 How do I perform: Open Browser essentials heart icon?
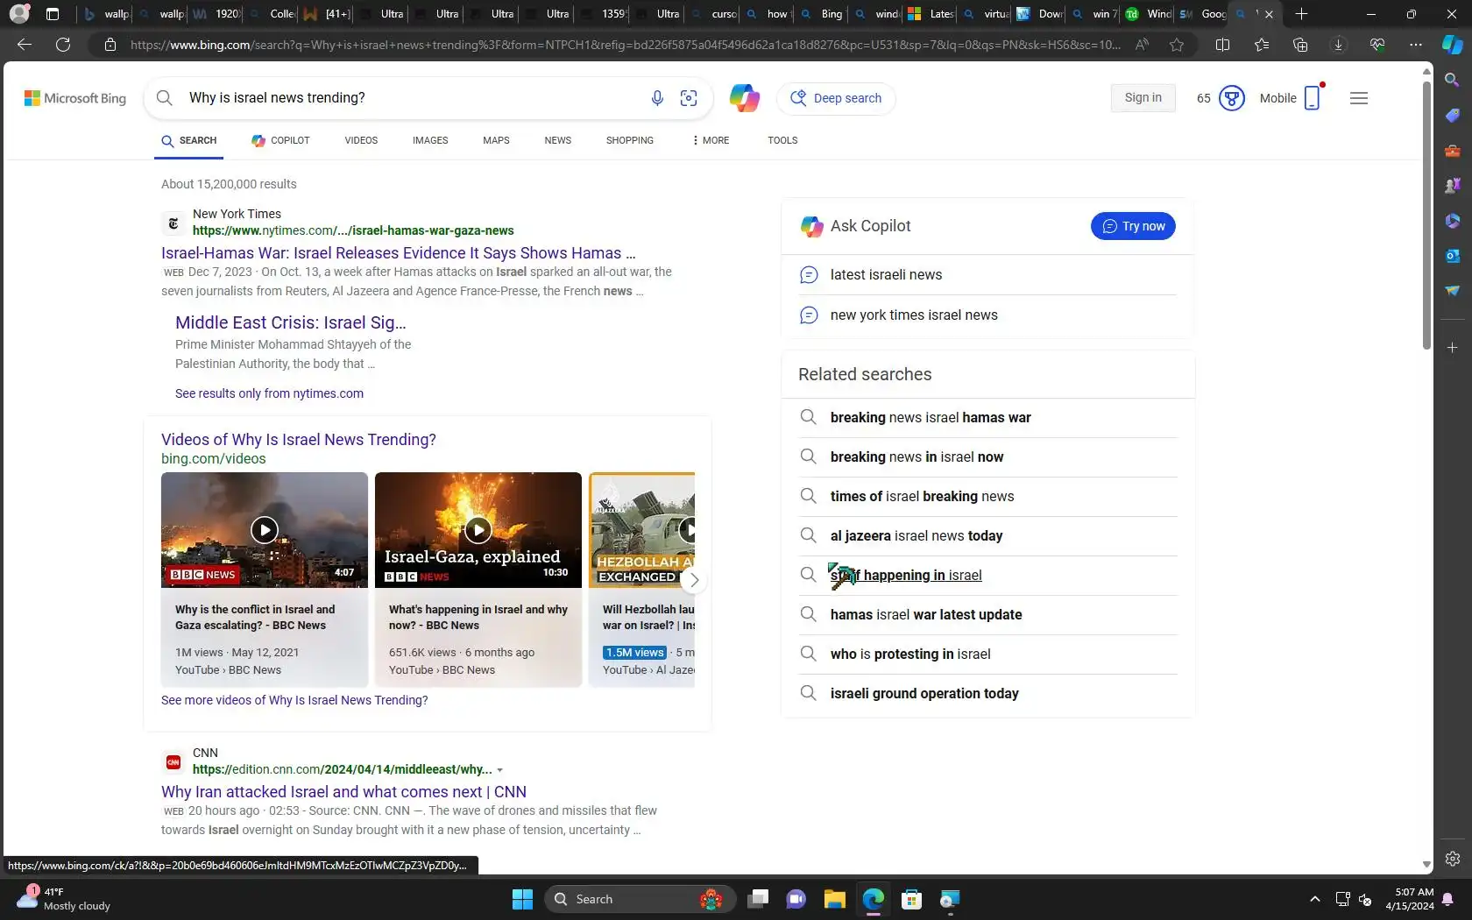point(1377,45)
